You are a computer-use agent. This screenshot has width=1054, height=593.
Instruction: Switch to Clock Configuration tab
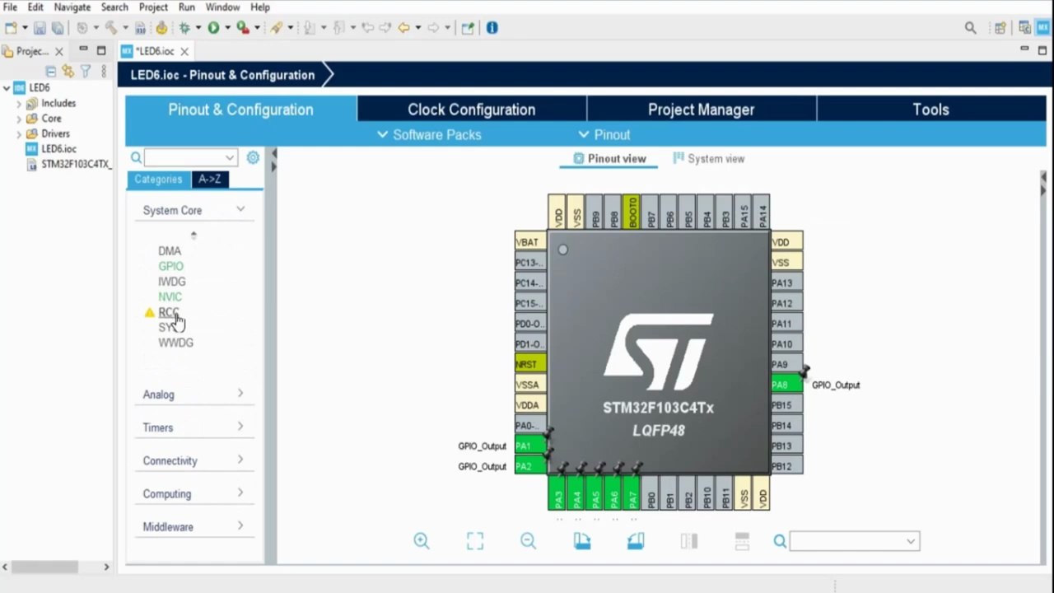tap(472, 110)
